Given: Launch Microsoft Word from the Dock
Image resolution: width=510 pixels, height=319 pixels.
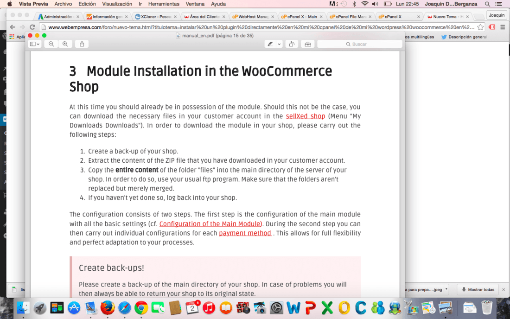Looking at the screenshot, I should [x=293, y=307].
